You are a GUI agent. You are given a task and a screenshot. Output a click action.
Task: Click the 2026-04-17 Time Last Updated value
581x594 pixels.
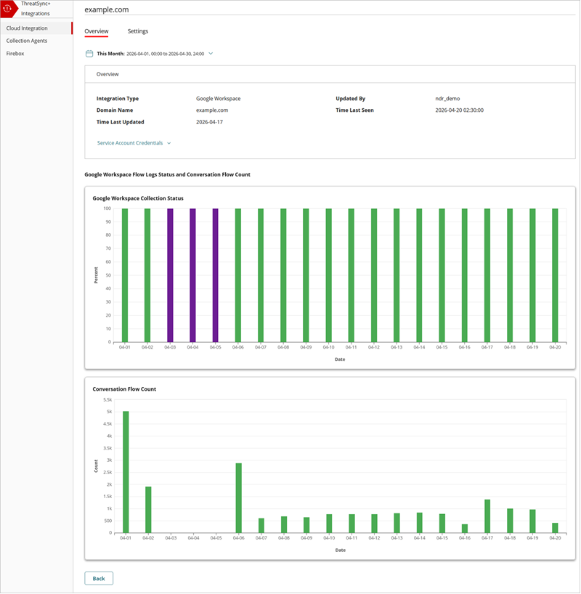(209, 122)
